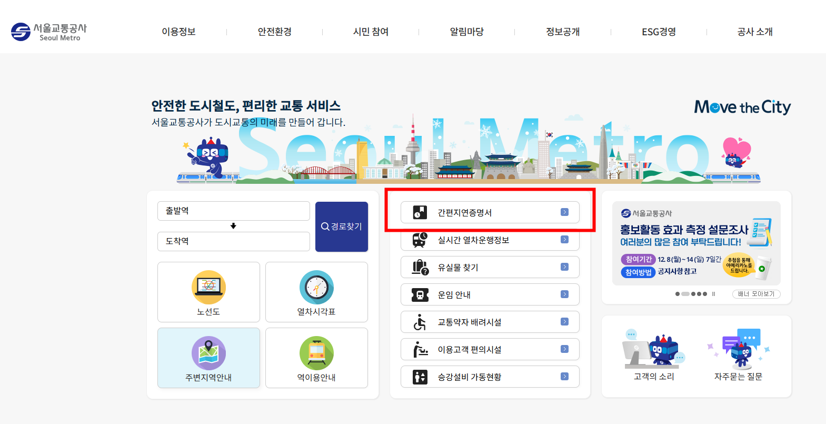Open the 자주묻는 질문 FAQ icon

pos(739,349)
